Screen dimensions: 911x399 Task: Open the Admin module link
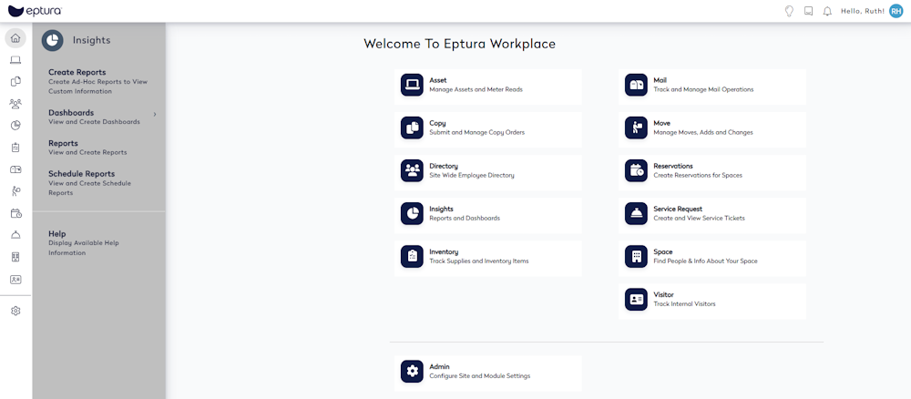pyautogui.click(x=439, y=366)
